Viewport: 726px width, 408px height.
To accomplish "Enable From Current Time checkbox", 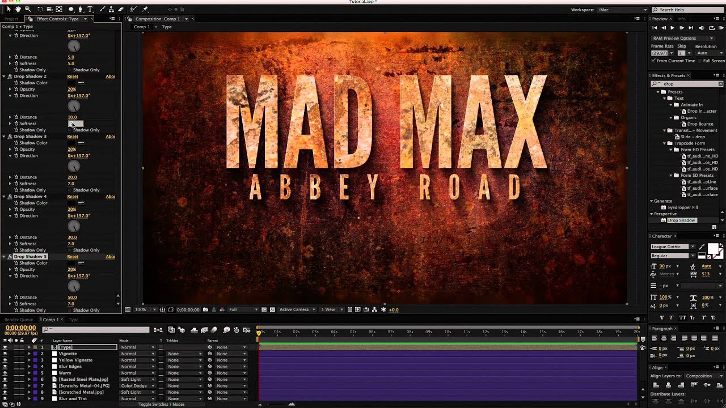I will [654, 61].
